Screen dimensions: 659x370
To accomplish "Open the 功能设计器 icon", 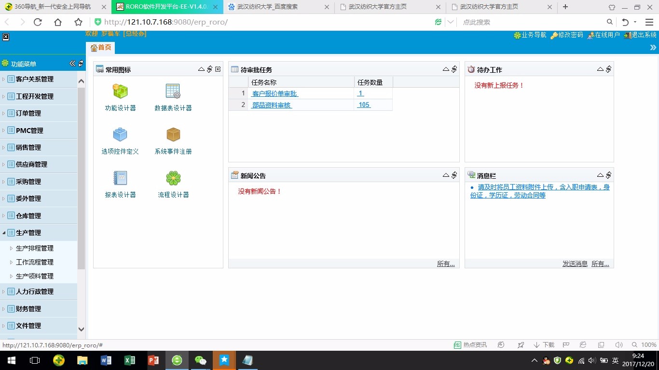I will (x=120, y=92).
